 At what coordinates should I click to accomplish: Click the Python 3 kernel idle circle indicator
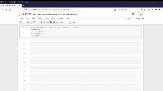143,18
